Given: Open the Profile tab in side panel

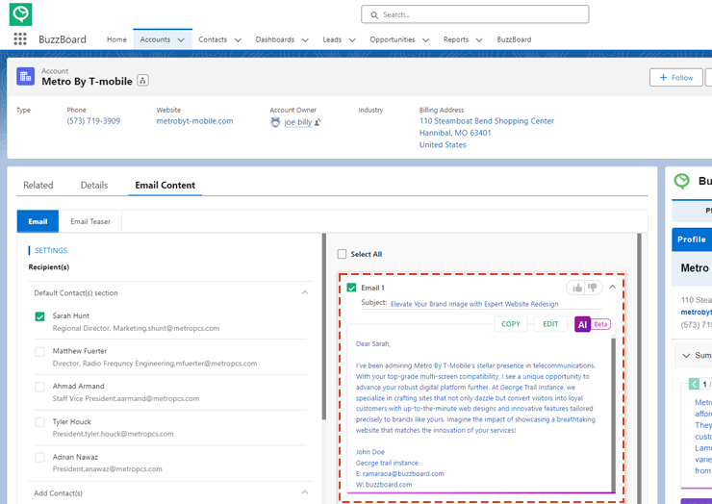Looking at the screenshot, I should [692, 239].
